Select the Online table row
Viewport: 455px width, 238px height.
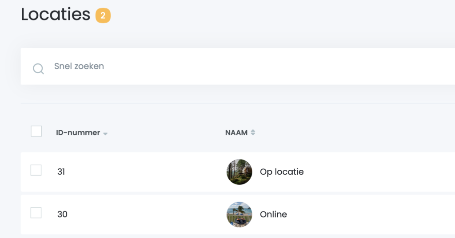click(x=355, y=215)
